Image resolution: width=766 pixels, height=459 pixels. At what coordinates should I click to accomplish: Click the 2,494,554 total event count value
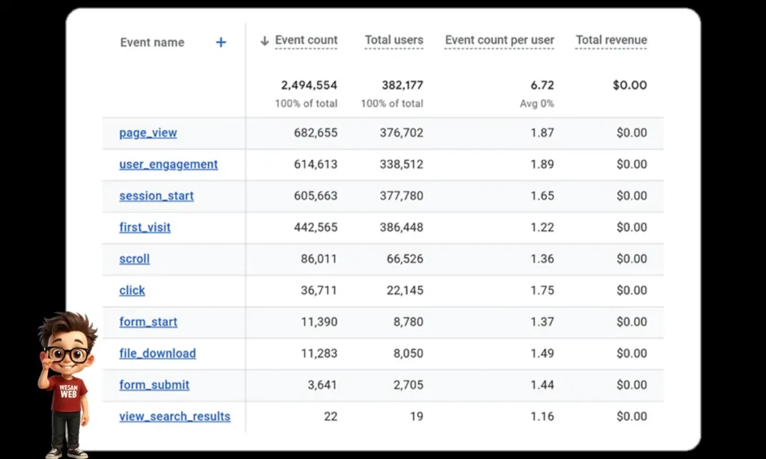309,85
